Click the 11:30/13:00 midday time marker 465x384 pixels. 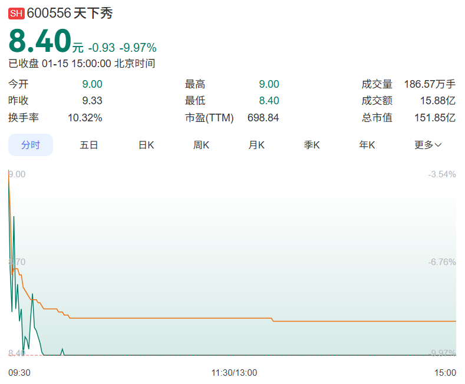234,373
